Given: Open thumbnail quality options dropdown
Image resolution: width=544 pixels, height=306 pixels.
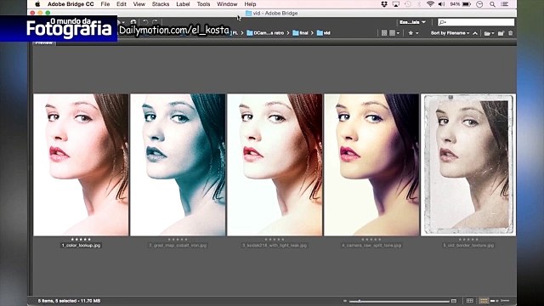Looking at the screenshot, I should pos(394,33).
